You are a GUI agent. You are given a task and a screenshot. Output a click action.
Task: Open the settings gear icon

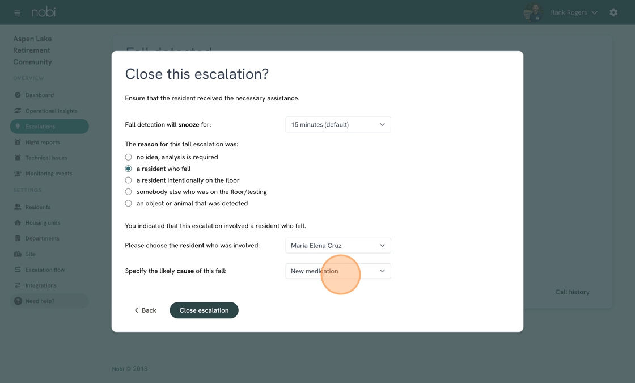pyautogui.click(x=613, y=12)
